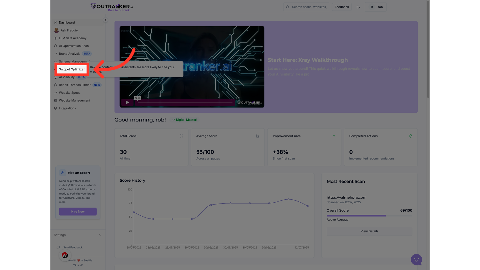Click the expert badge icon in Hire an Expert

[62, 172]
